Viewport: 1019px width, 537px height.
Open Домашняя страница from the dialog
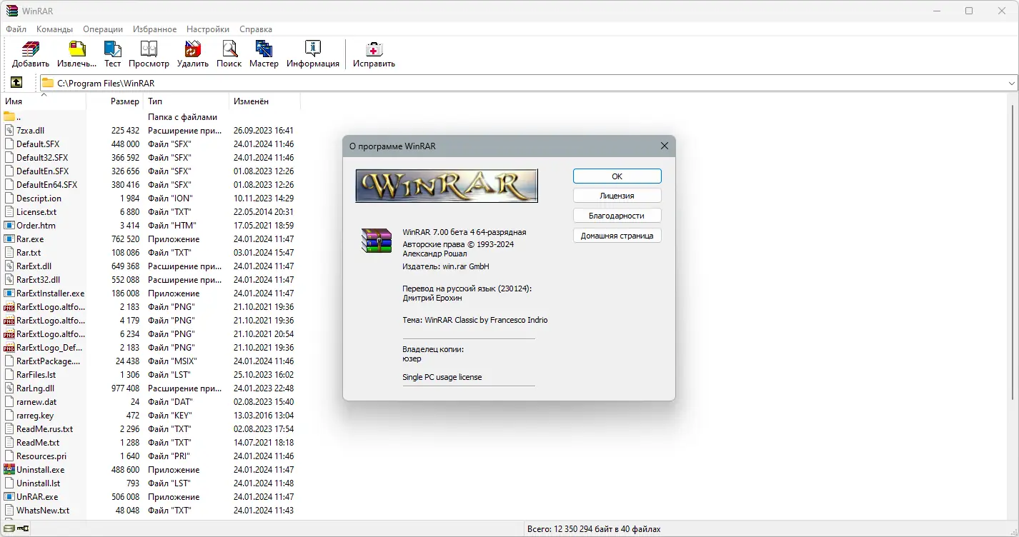pyautogui.click(x=617, y=236)
